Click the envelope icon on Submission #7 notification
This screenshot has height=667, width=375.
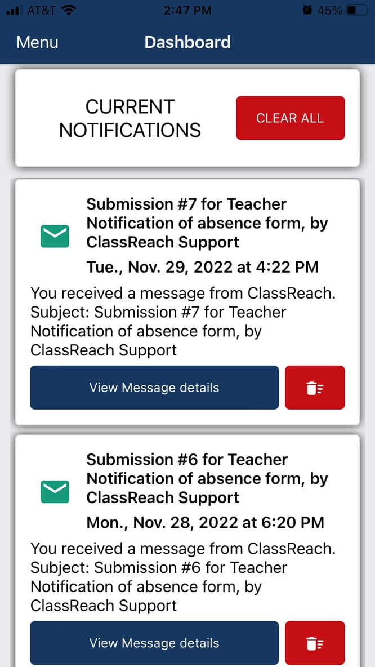[x=53, y=235]
